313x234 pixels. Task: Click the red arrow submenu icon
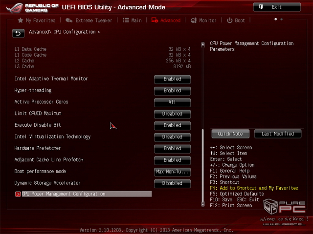point(18,194)
